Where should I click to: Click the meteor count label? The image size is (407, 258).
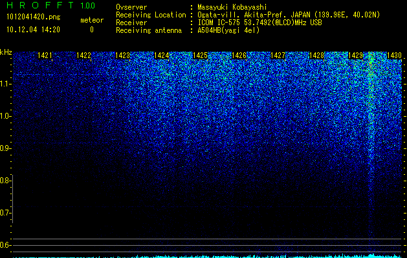pos(92,20)
